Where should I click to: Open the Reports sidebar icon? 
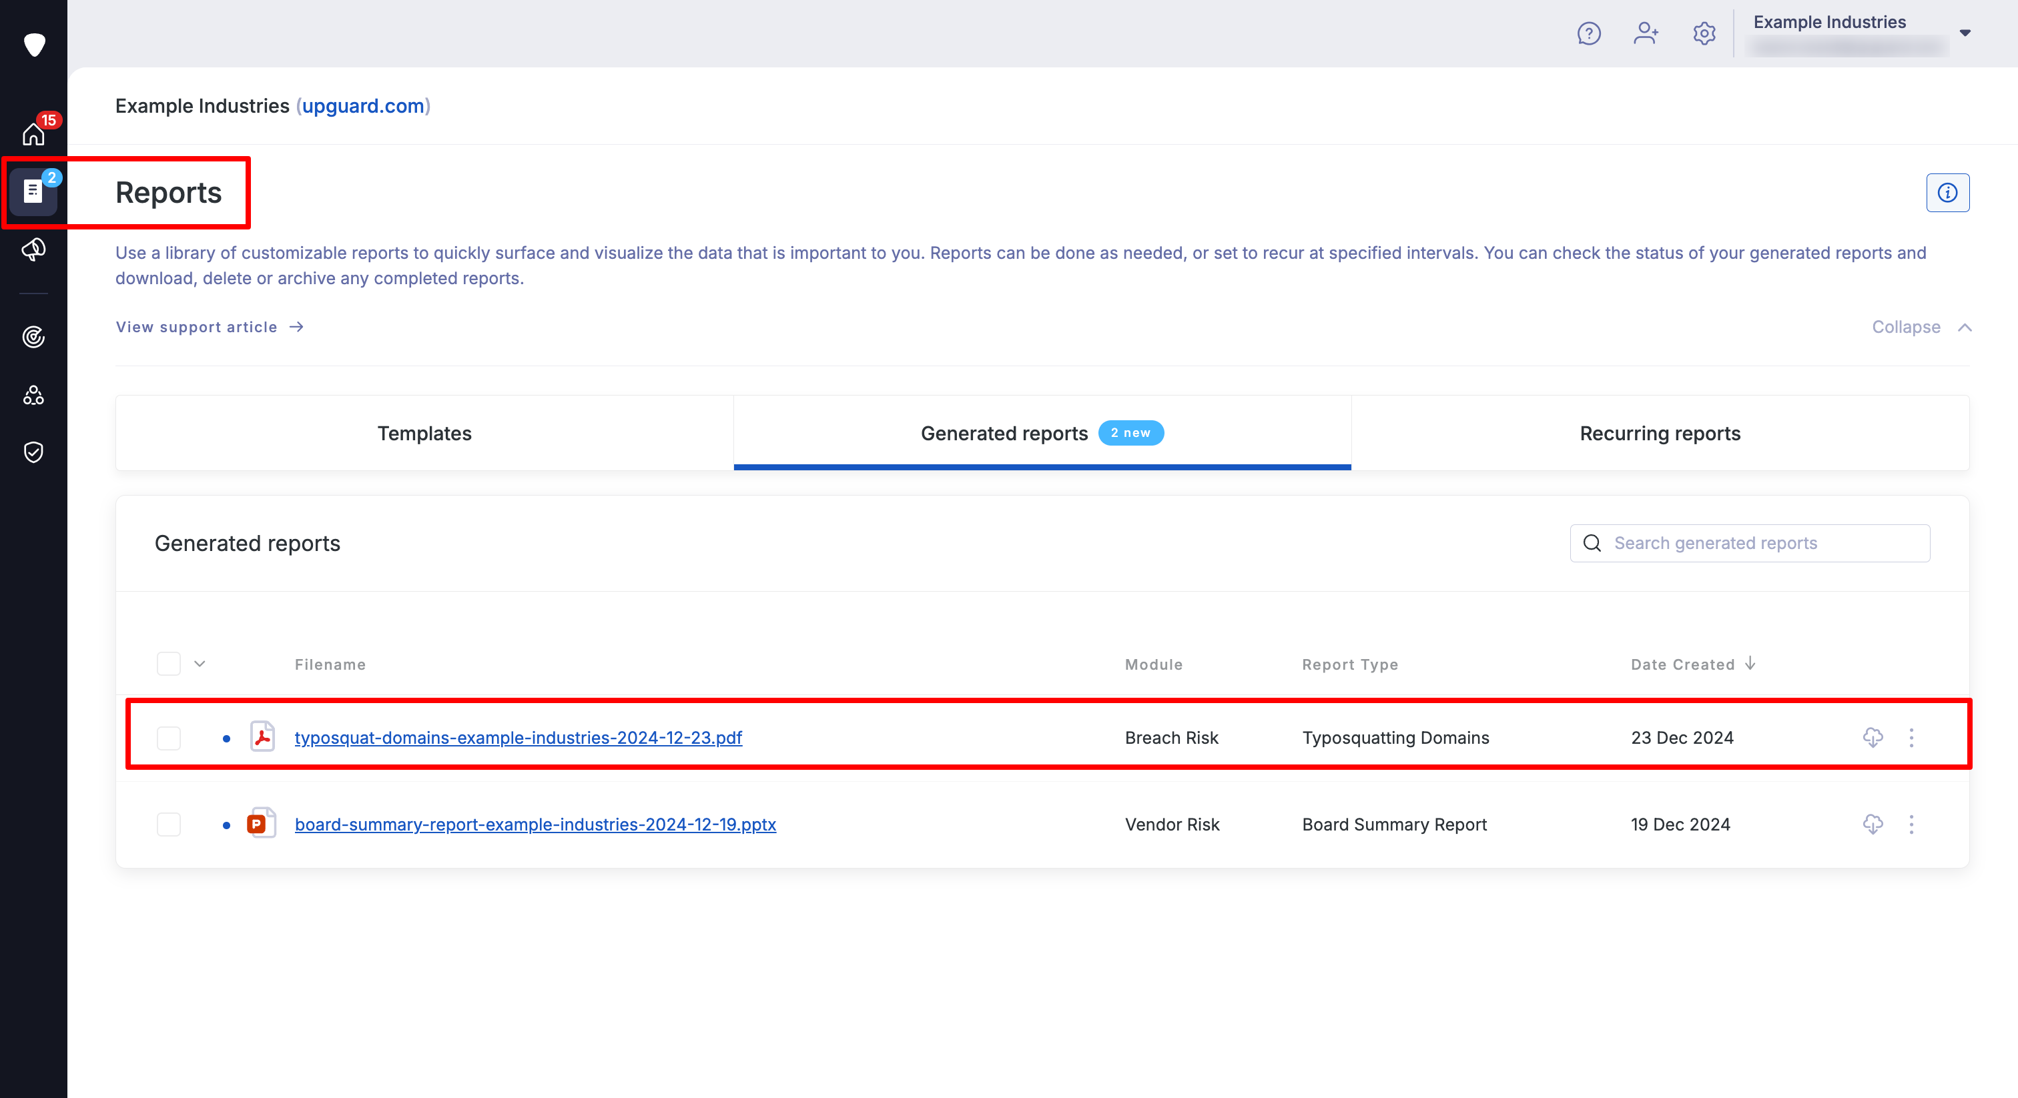click(x=33, y=191)
